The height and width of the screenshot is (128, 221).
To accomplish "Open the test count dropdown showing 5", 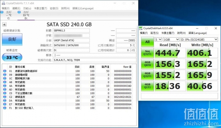I will pyautogui.click(x=158, y=39).
